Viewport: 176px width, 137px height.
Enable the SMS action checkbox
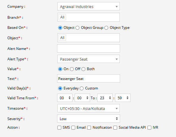tap(59, 127)
